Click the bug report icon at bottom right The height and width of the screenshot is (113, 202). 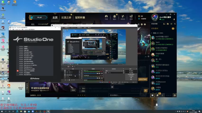point(175,95)
